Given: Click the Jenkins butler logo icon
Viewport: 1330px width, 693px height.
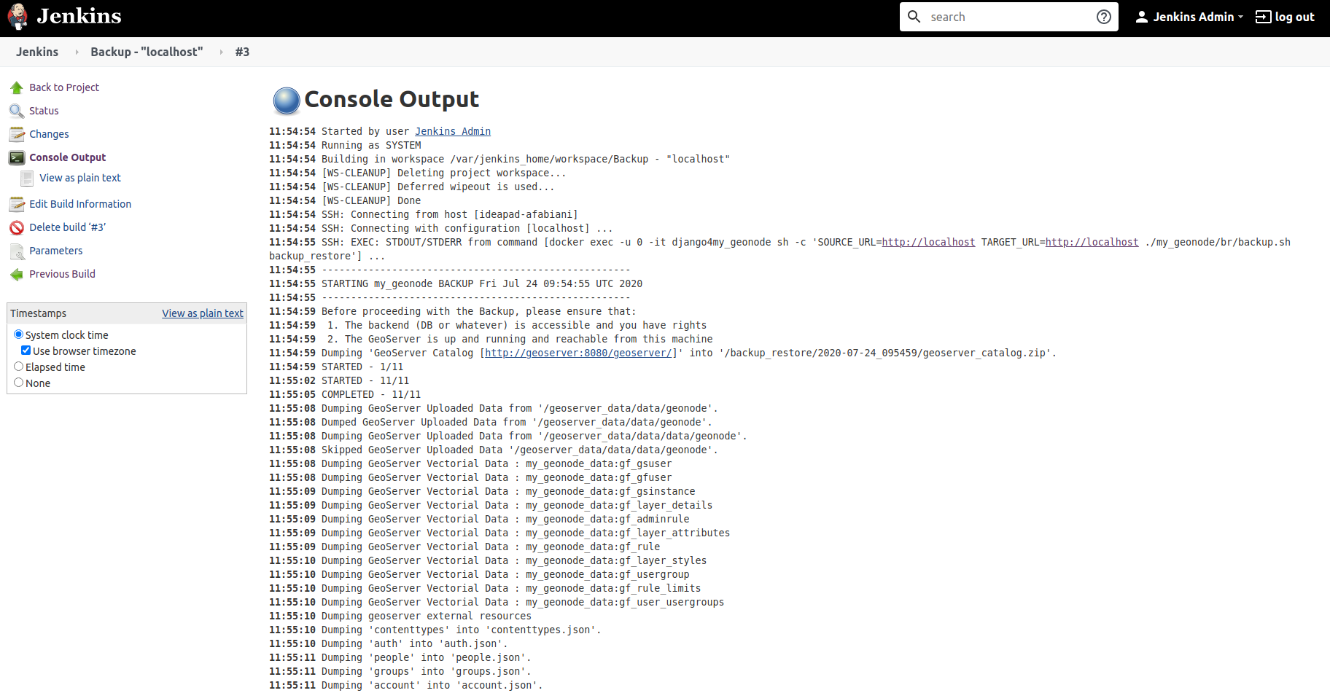Looking at the screenshot, I should coord(17,17).
